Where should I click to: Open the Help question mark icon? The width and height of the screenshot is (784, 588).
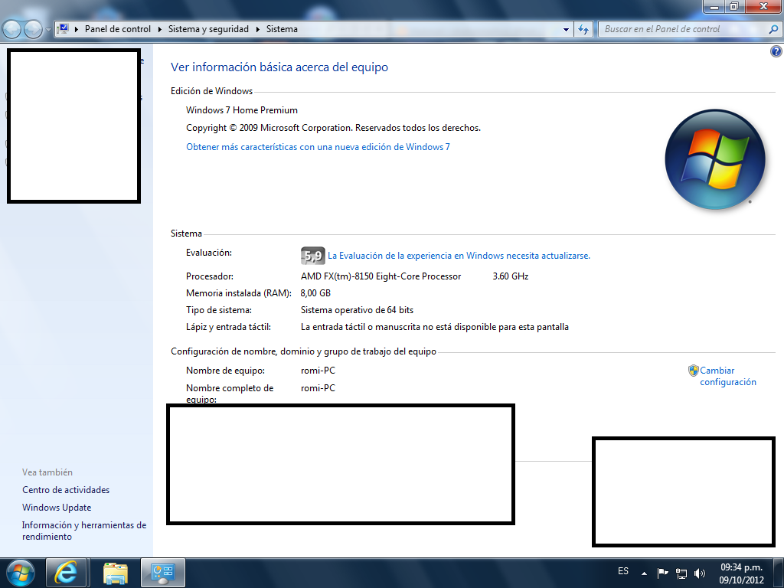(776, 51)
